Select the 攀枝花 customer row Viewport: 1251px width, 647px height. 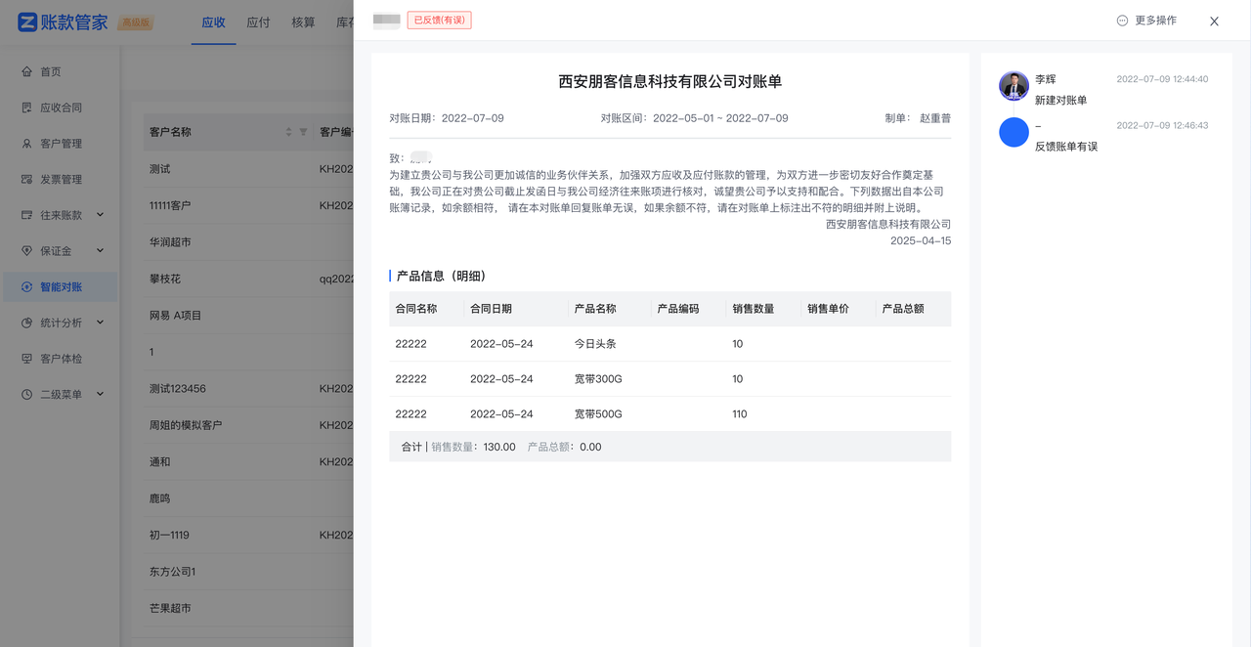[x=165, y=279]
